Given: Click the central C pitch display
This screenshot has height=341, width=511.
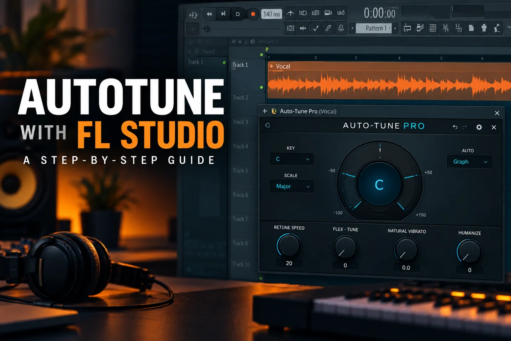Looking at the screenshot, I should 379,185.
